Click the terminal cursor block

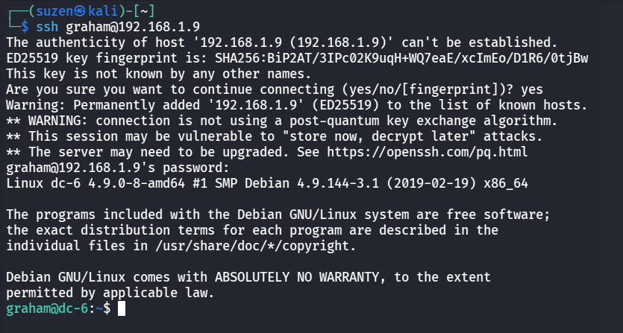click(122, 308)
